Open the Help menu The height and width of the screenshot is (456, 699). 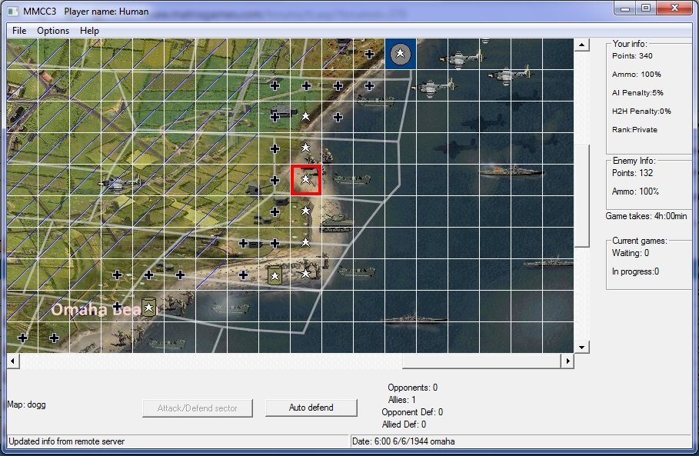coord(89,30)
